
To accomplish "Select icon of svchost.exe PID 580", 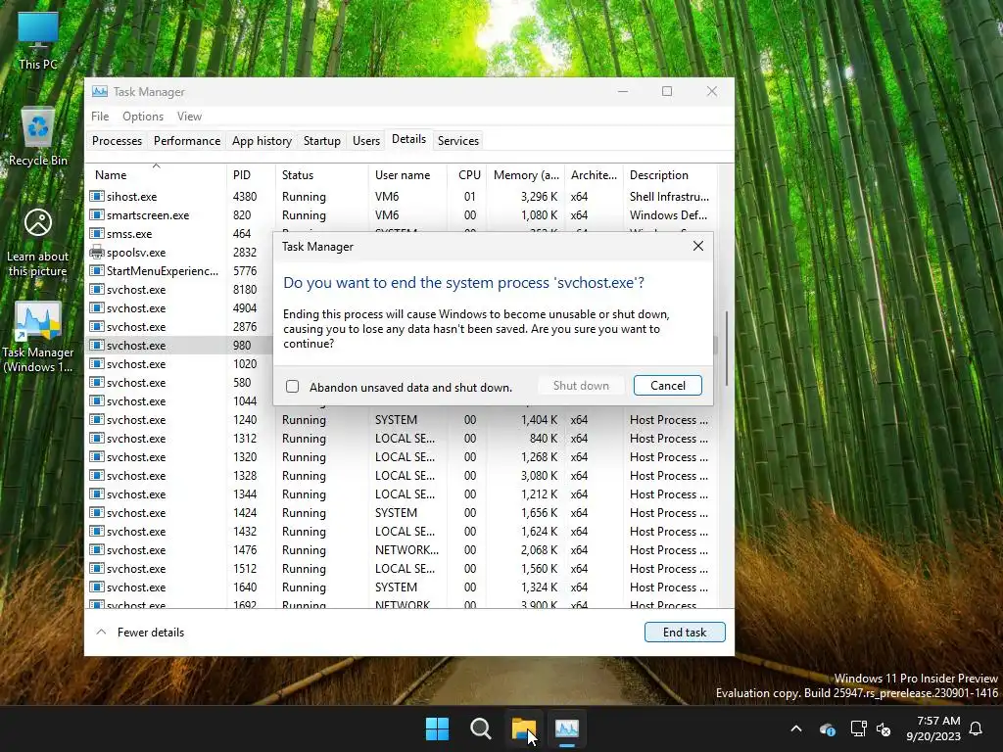I will click(x=97, y=383).
